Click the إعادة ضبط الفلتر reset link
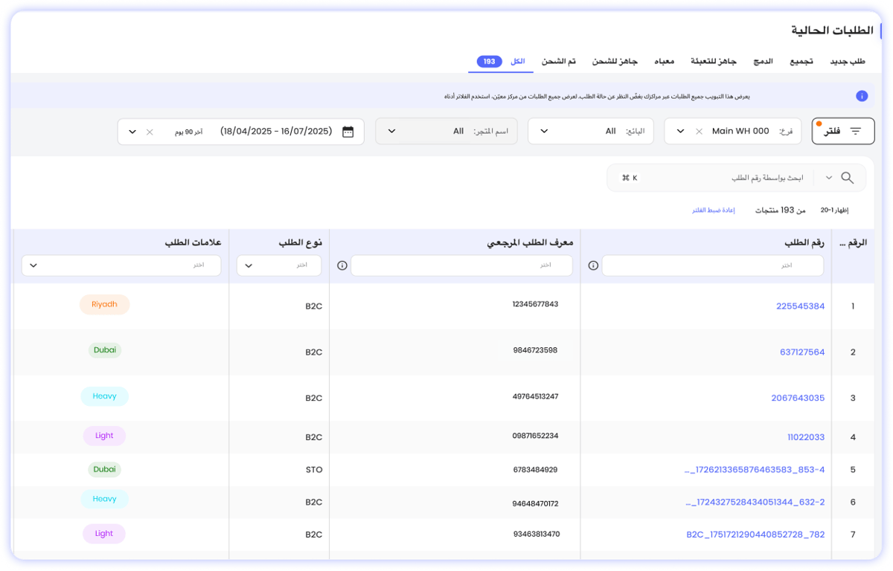This screenshot has height=571, width=893. point(713,210)
